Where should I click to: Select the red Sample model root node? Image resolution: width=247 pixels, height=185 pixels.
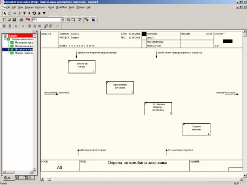20,36
